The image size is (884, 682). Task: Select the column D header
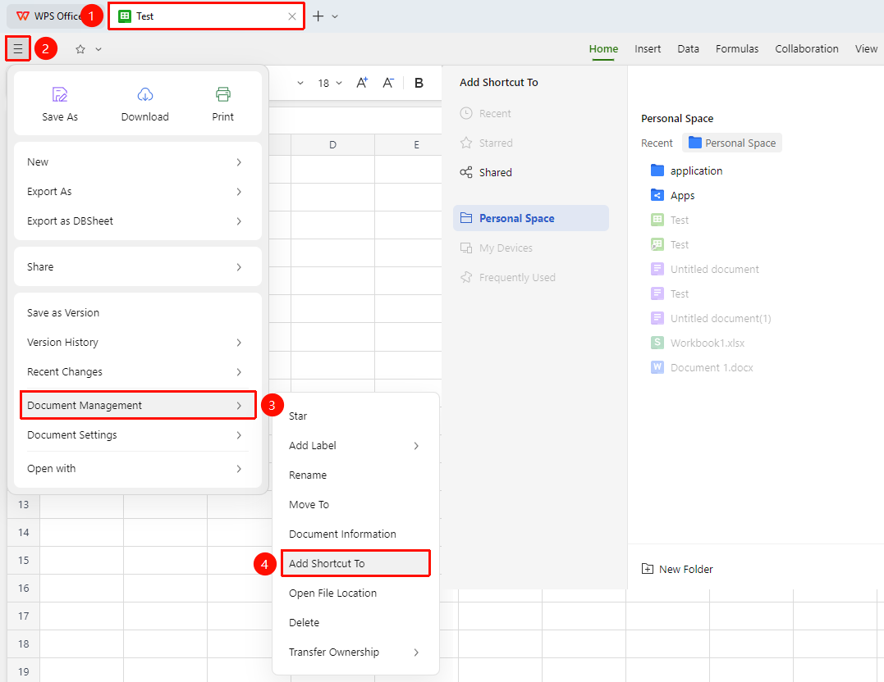click(x=332, y=145)
